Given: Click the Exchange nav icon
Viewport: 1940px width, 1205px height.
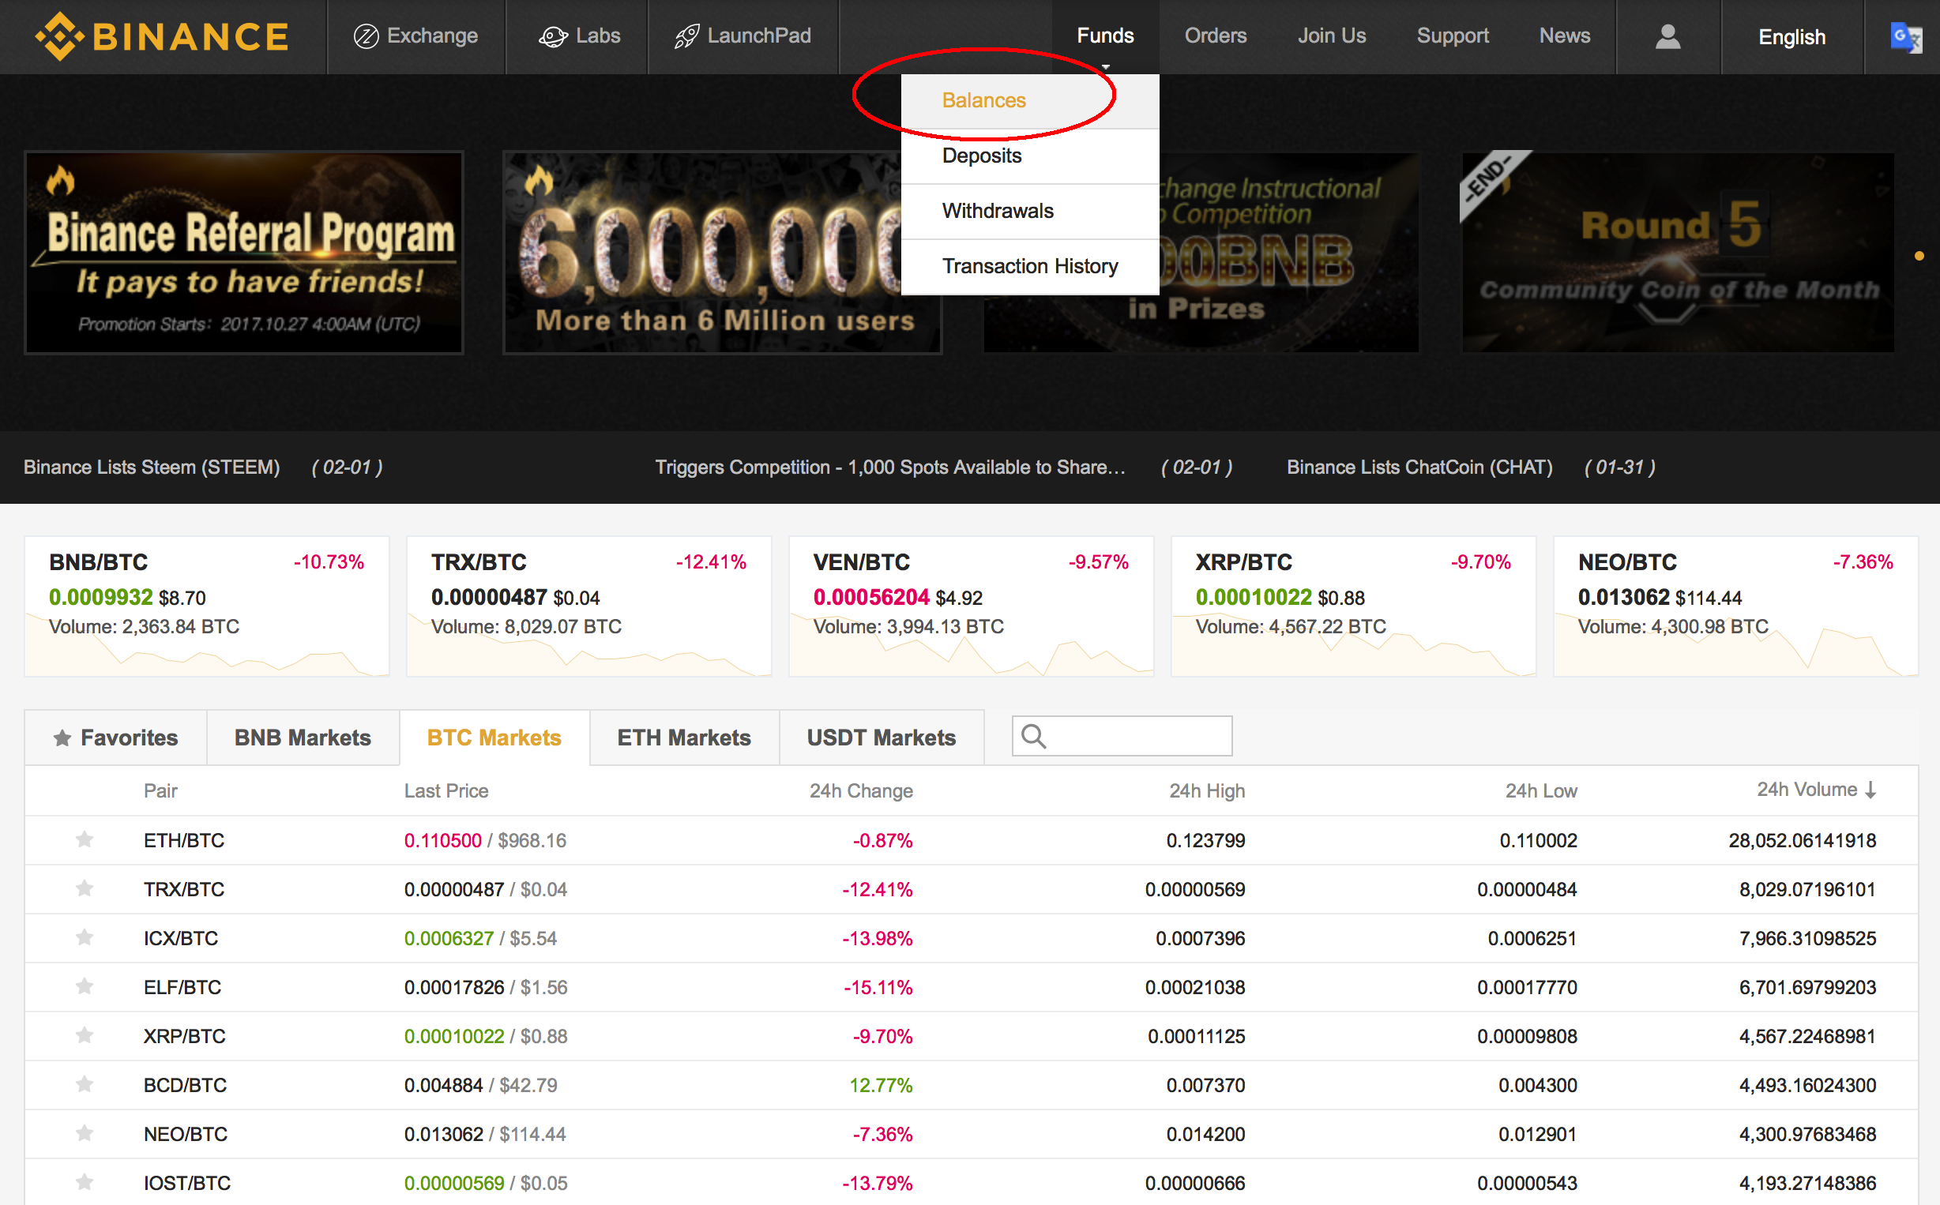Looking at the screenshot, I should click(x=365, y=36).
